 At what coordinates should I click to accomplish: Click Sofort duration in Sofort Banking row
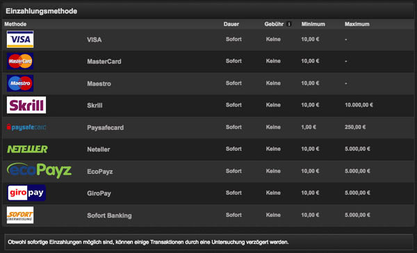coord(234,215)
